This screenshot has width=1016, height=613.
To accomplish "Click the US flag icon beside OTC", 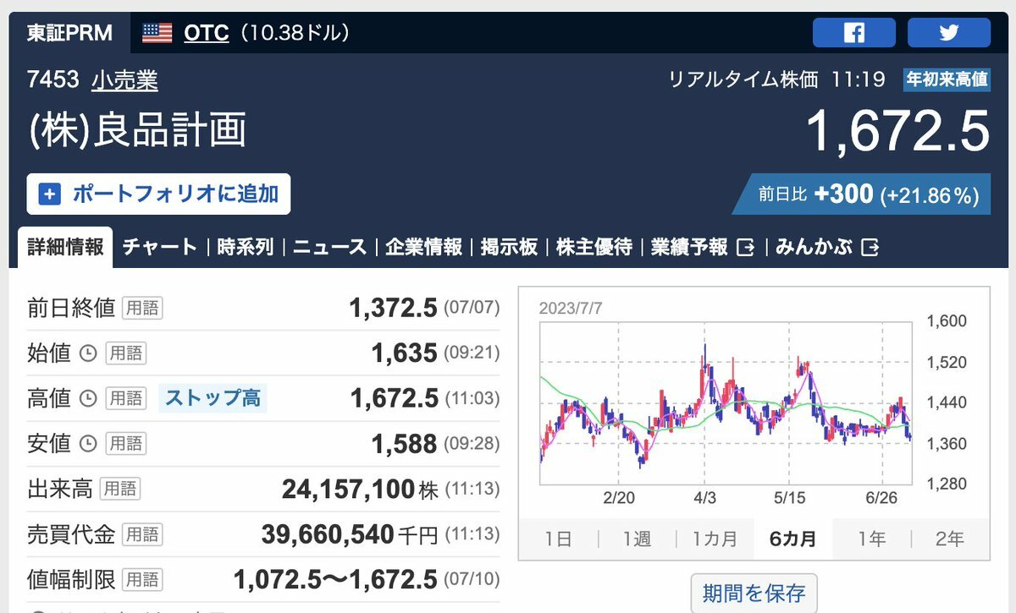I will pyautogui.click(x=157, y=33).
